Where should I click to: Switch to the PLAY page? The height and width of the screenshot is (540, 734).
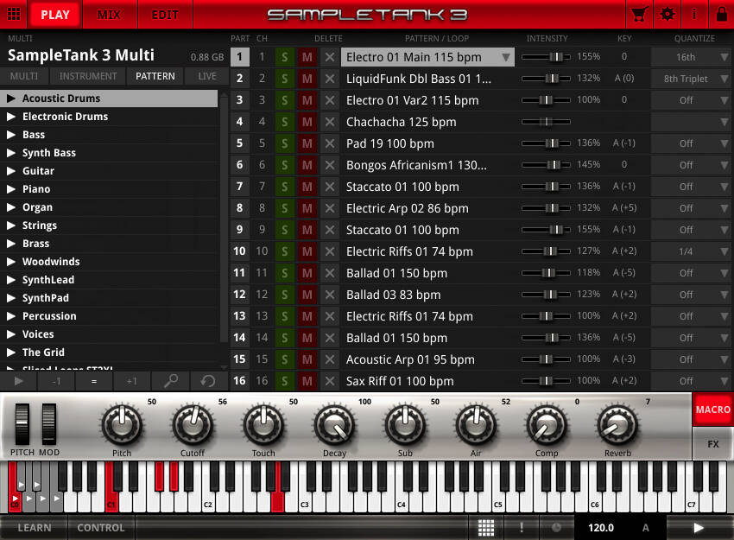point(55,15)
